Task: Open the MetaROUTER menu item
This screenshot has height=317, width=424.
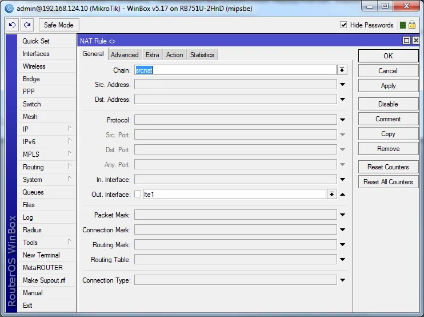Action: click(46, 267)
